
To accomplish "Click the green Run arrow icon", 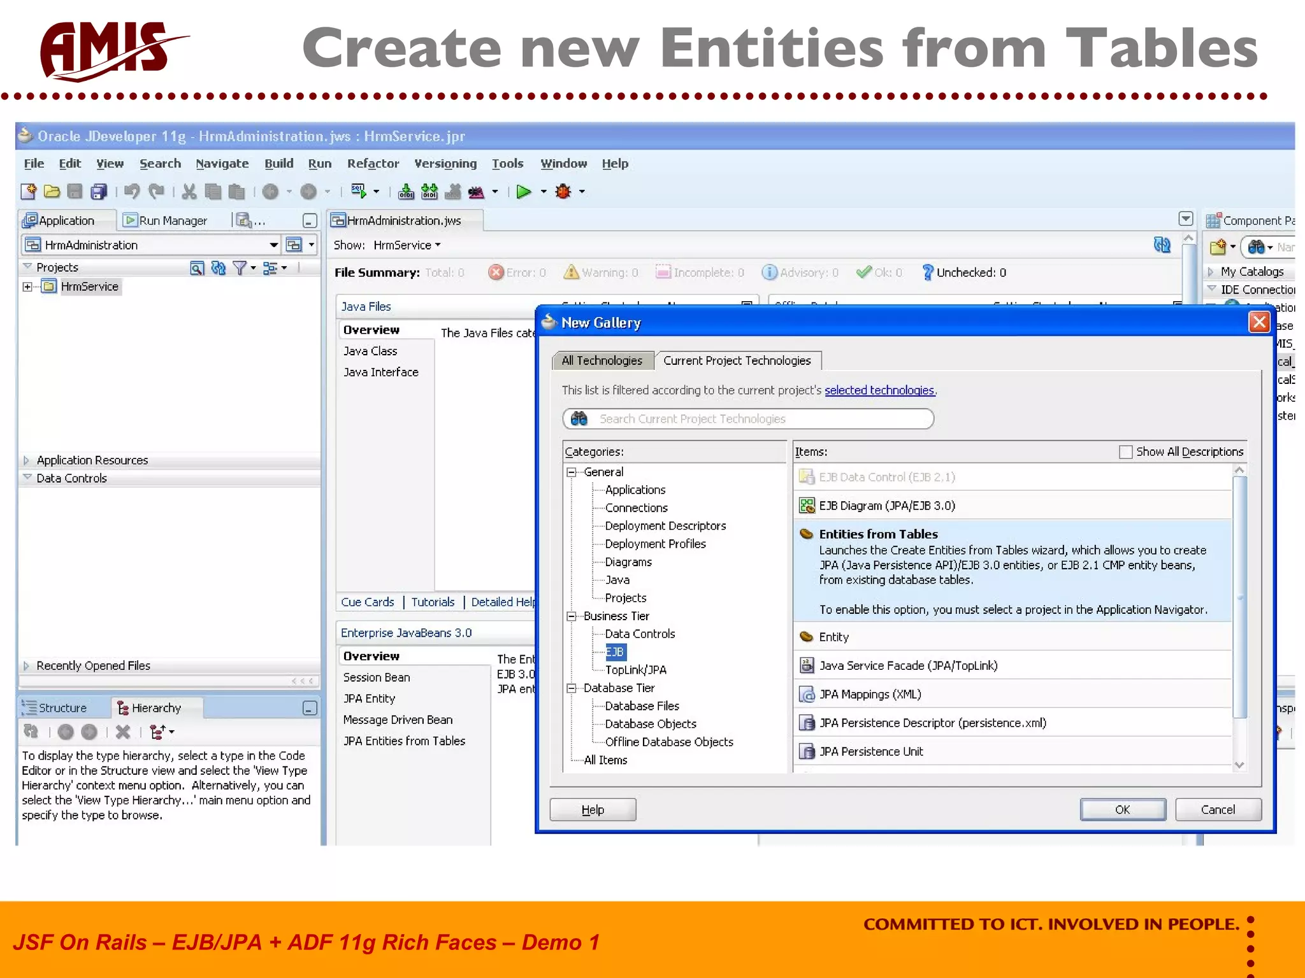I will pyautogui.click(x=524, y=191).
